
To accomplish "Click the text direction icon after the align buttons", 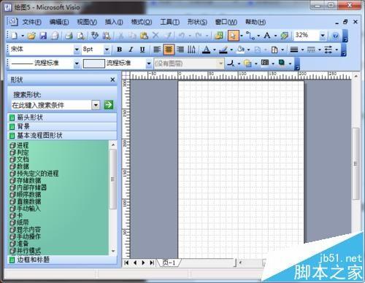I will [191, 50].
